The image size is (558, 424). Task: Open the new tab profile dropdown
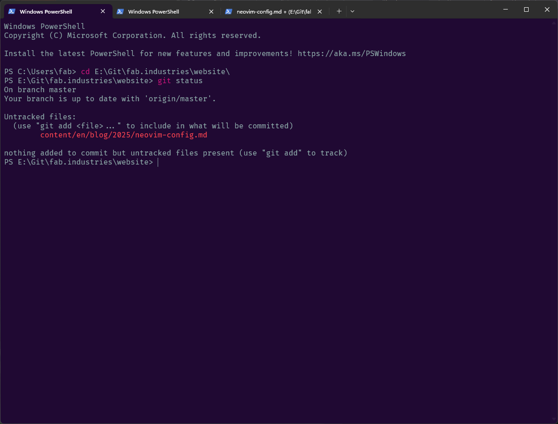(x=352, y=11)
